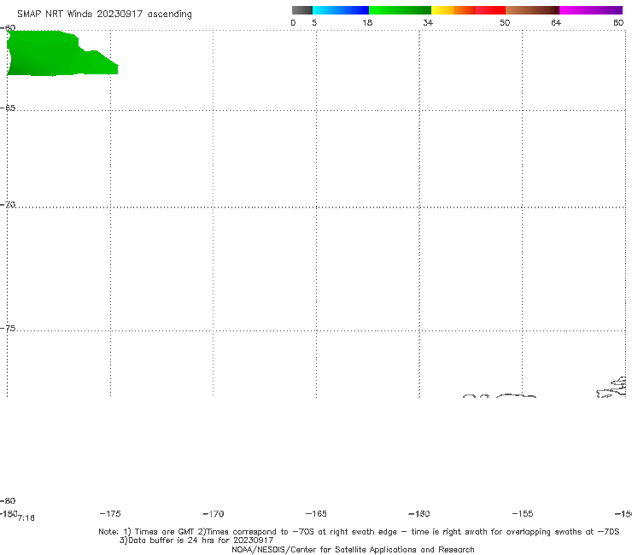This screenshot has width=632, height=555.
Task: Click the NOAA/NESDIS credit line
Action: pos(353,549)
